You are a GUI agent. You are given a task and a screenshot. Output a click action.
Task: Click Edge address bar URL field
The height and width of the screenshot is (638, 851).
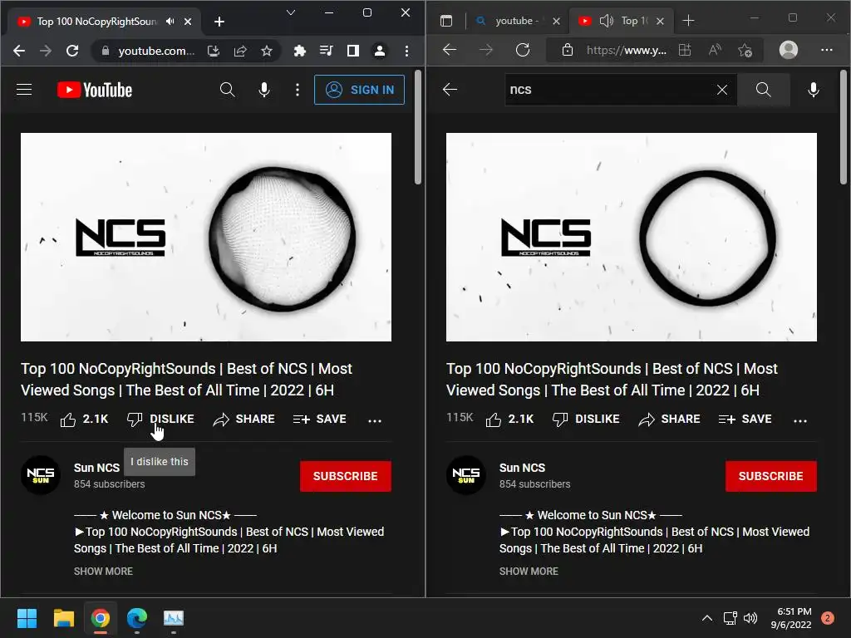click(x=627, y=50)
